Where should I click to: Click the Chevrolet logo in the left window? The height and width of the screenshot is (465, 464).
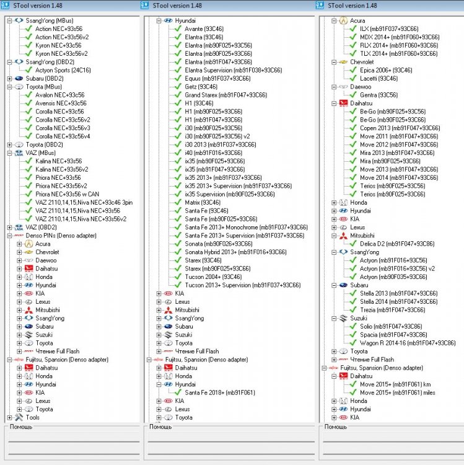pos(28,252)
